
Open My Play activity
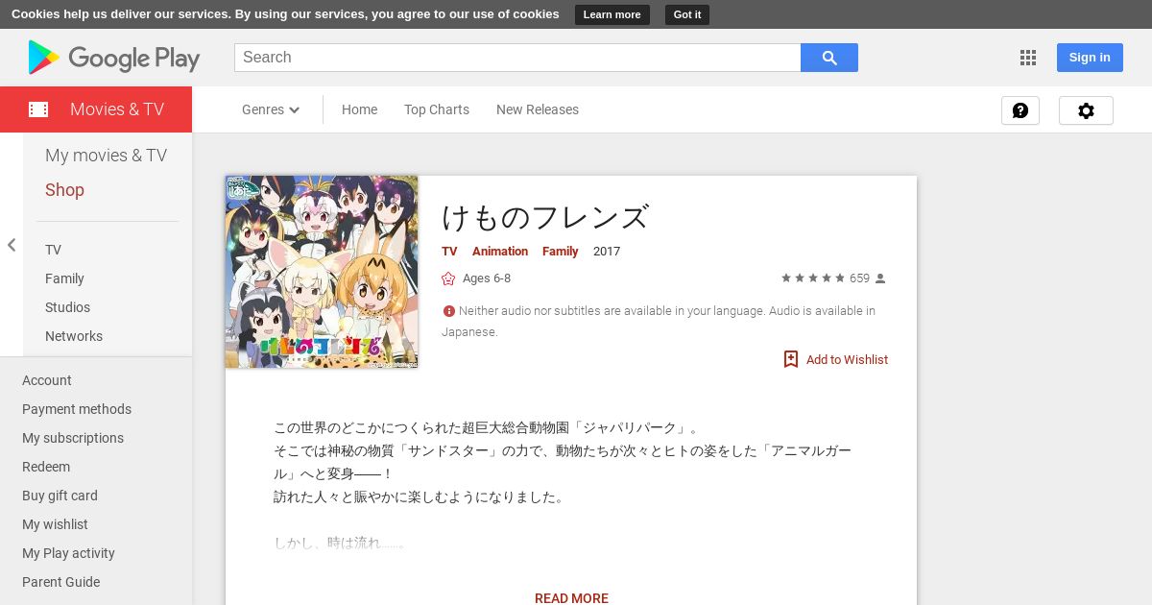tap(68, 553)
